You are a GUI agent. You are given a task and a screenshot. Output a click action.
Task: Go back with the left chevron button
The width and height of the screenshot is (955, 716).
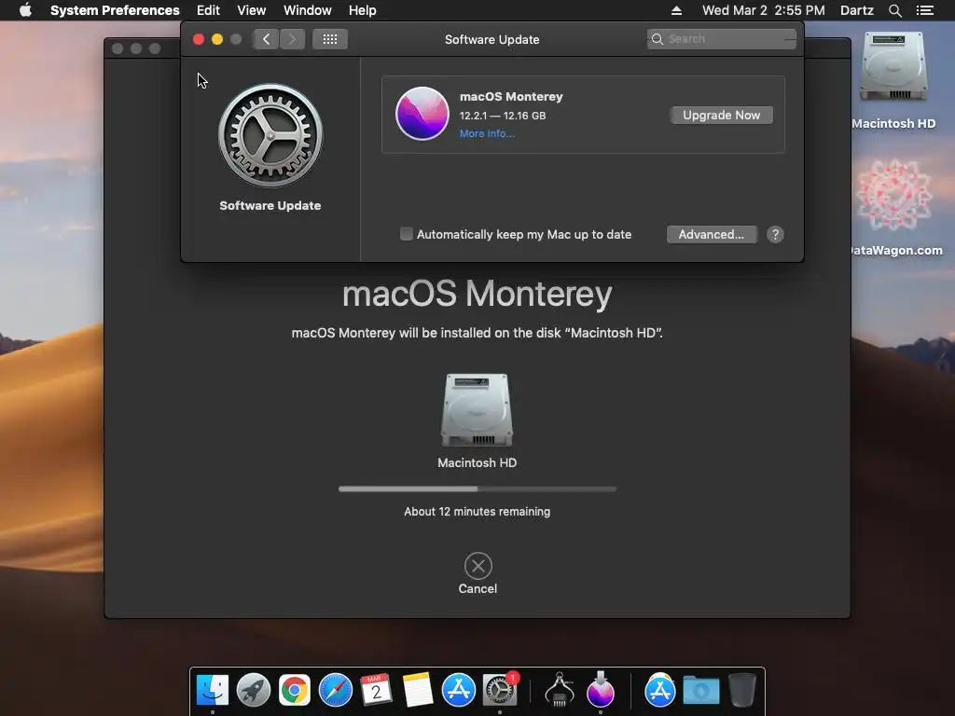pyautogui.click(x=266, y=39)
